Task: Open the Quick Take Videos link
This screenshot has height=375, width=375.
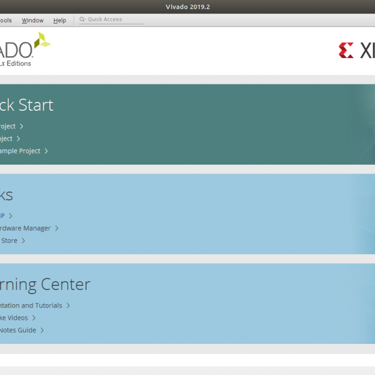Action: (x=13, y=318)
